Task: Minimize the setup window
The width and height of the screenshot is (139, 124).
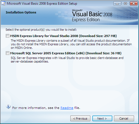Action: pos(117,4)
